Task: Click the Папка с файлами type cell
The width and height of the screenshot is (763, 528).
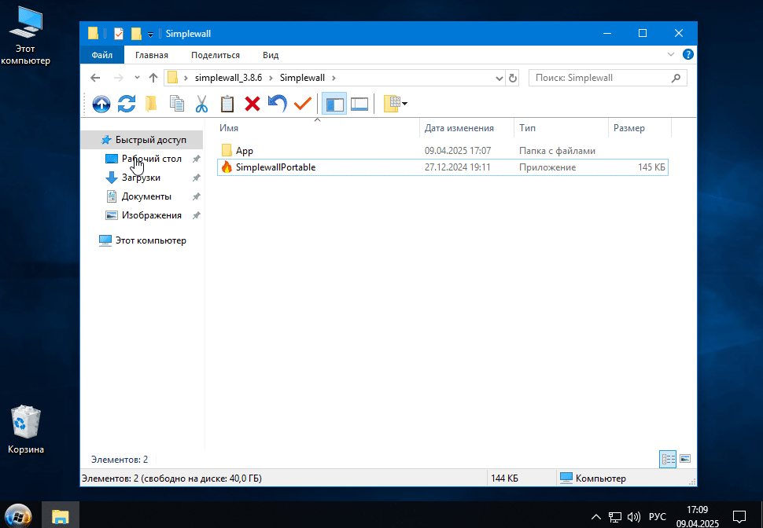Action: [557, 151]
